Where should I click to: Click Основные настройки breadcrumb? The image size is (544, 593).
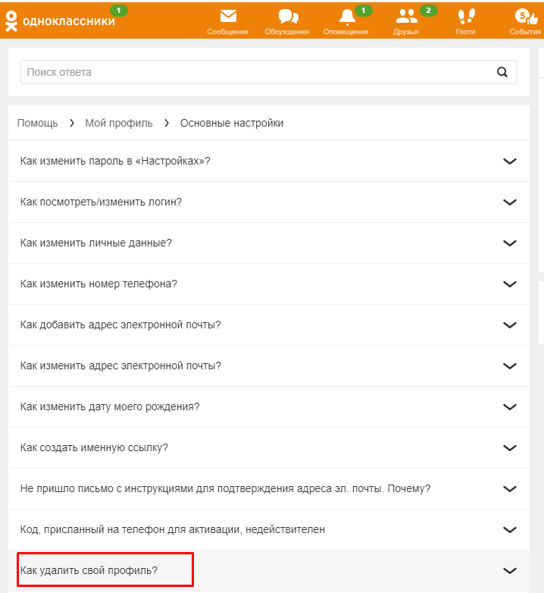coord(232,124)
